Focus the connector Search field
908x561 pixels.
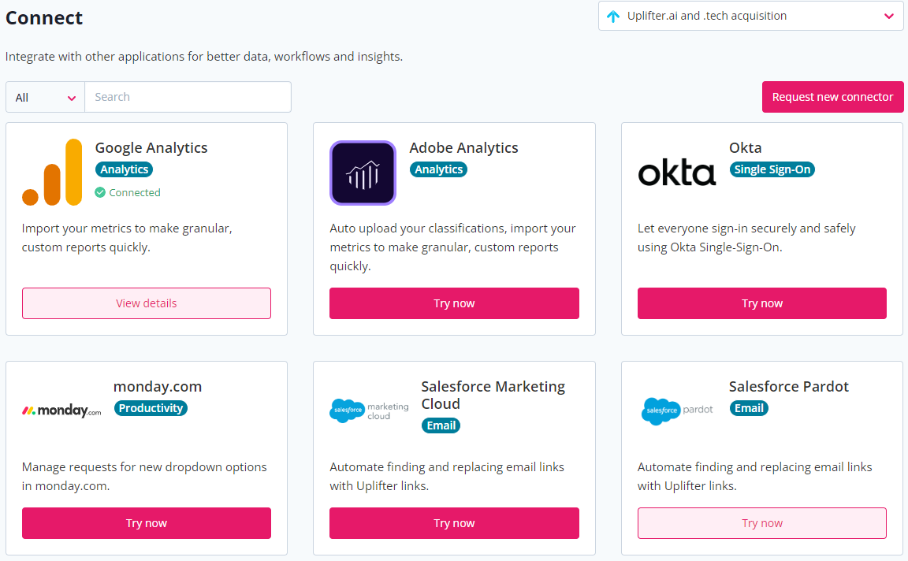tap(188, 97)
